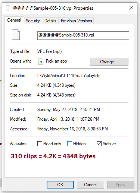Stay on the General tab
The height and width of the screenshot is (193, 140).
pos(14,20)
